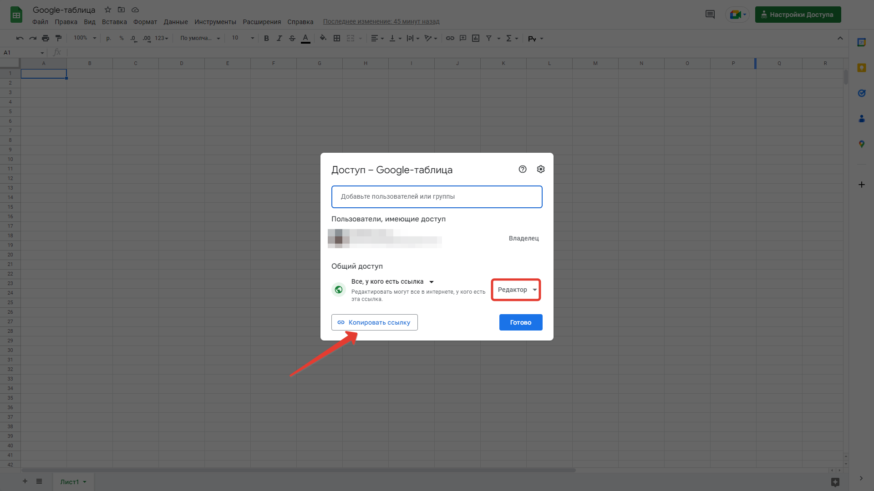
Task: Open Google Keep side panel icon
Action: [x=861, y=68]
